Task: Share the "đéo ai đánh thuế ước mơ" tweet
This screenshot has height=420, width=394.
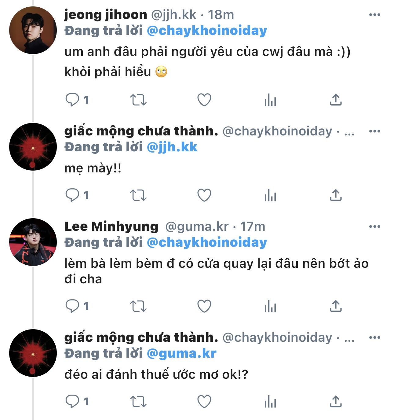Action: [335, 402]
